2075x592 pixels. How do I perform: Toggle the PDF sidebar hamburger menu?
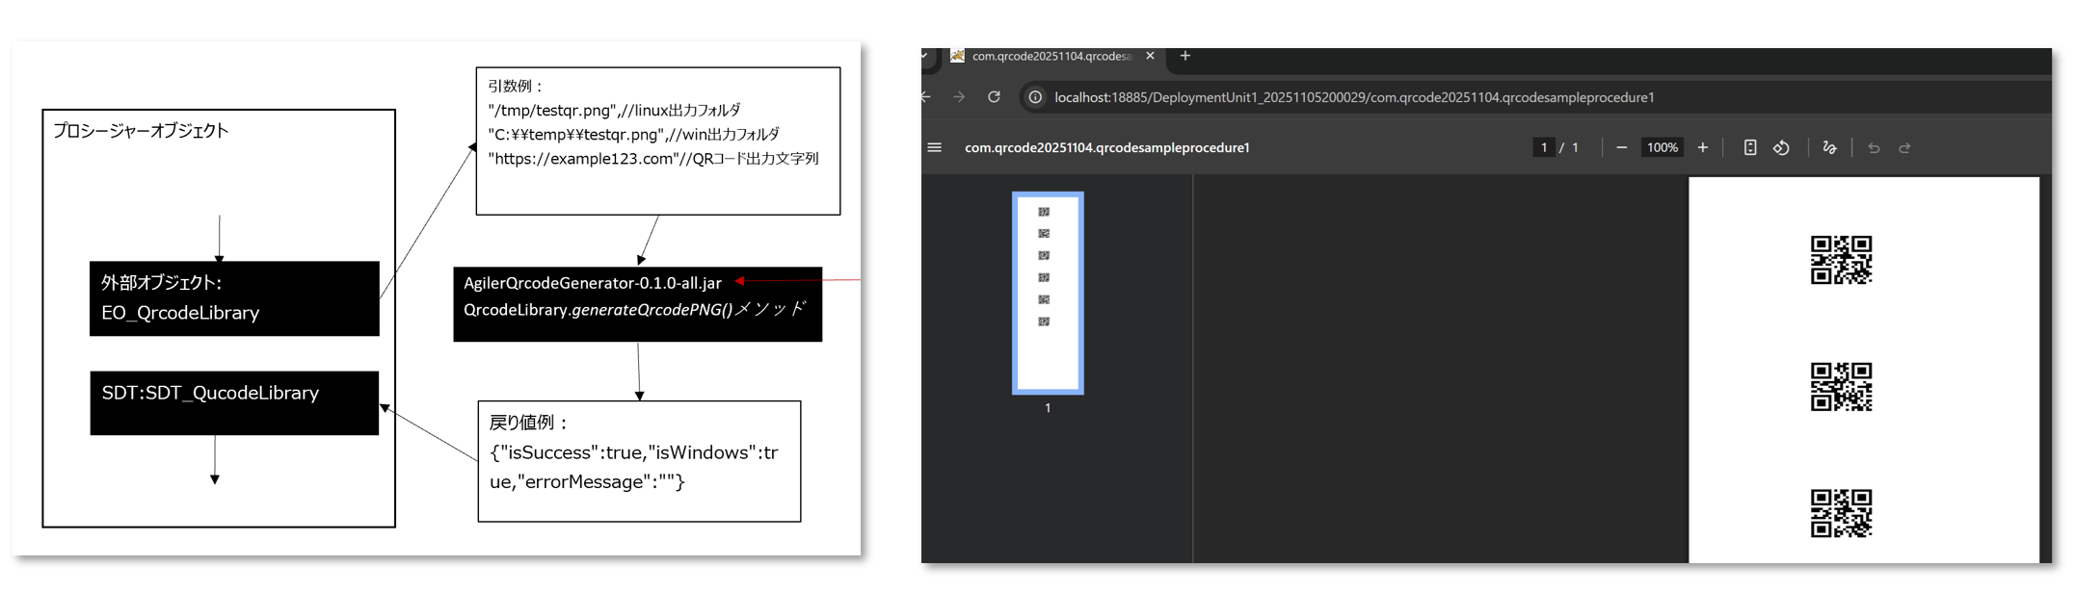tap(934, 147)
